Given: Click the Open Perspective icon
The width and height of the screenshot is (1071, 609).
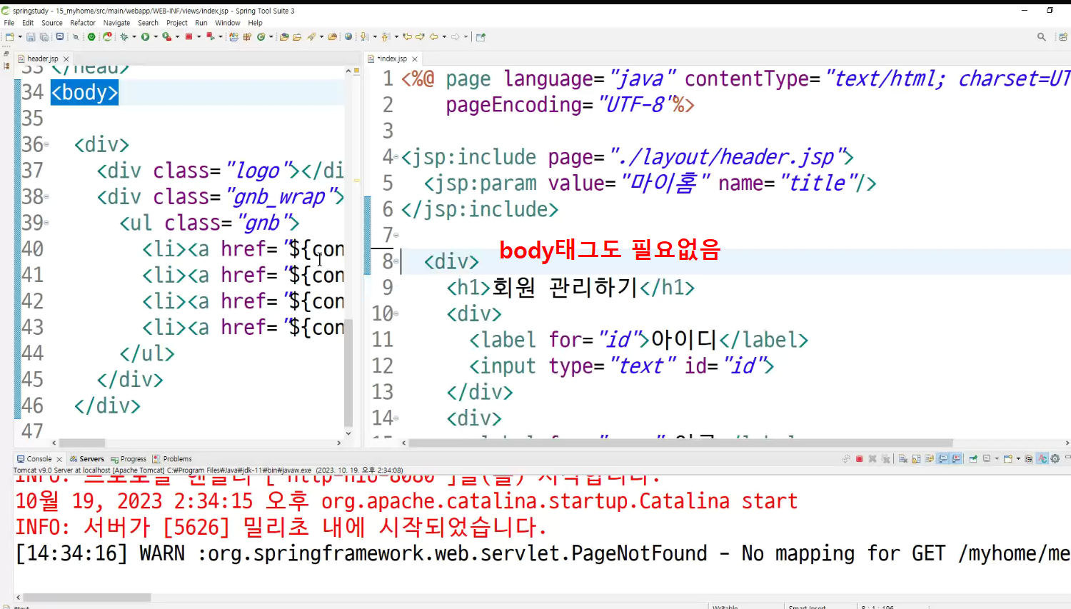Looking at the screenshot, I should tap(1063, 36).
